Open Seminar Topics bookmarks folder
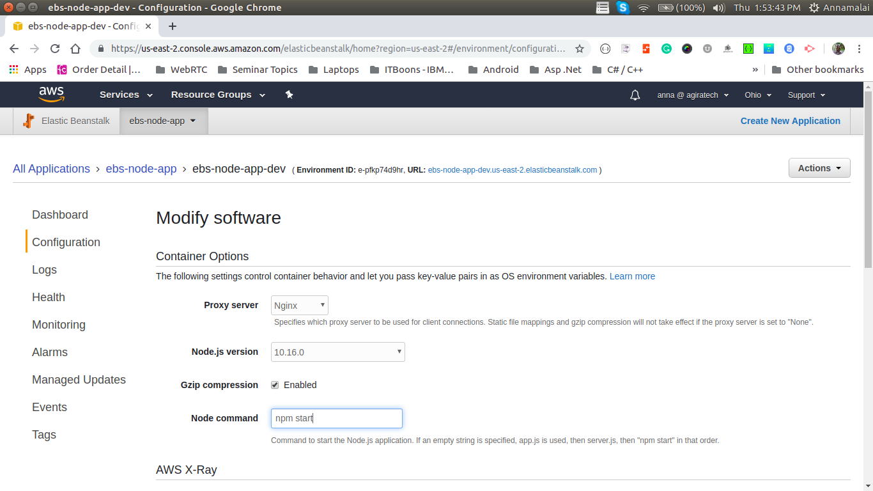 pyautogui.click(x=258, y=70)
